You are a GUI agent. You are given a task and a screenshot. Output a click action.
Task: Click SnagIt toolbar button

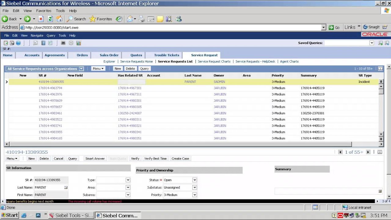tap(371, 27)
